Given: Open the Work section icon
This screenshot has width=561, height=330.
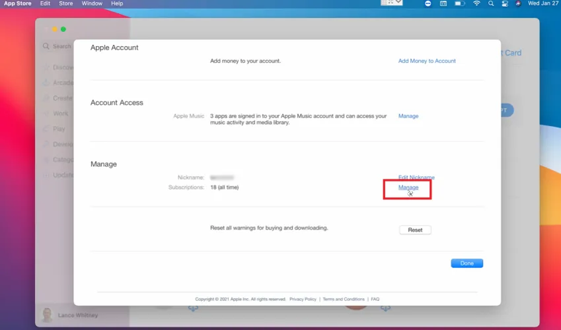Looking at the screenshot, I should click(x=46, y=114).
